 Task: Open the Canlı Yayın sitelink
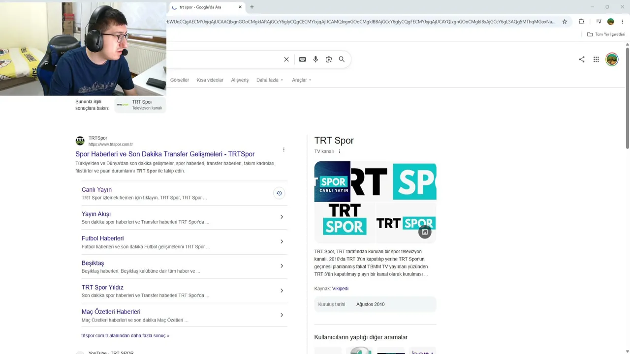[96, 190]
